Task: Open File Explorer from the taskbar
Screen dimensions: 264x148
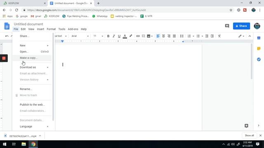Action: coord(24,144)
